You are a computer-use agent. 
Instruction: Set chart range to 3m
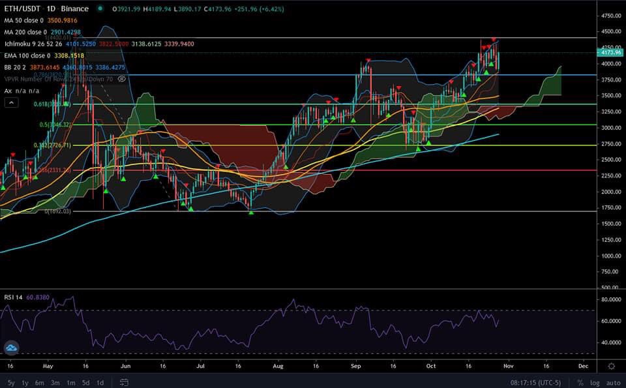click(55, 382)
